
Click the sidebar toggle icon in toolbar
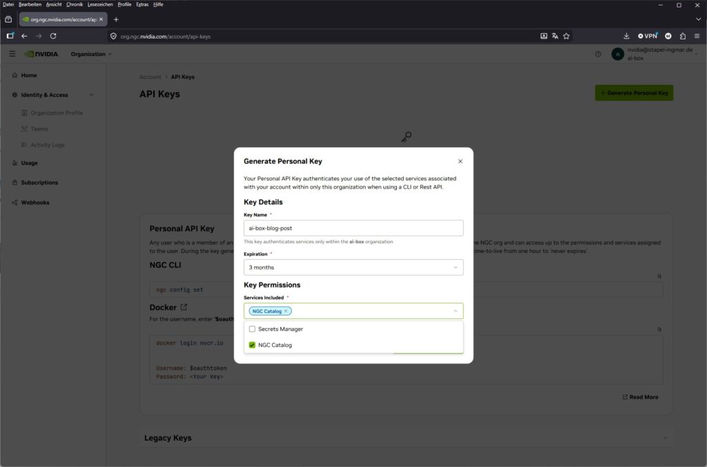pos(10,36)
